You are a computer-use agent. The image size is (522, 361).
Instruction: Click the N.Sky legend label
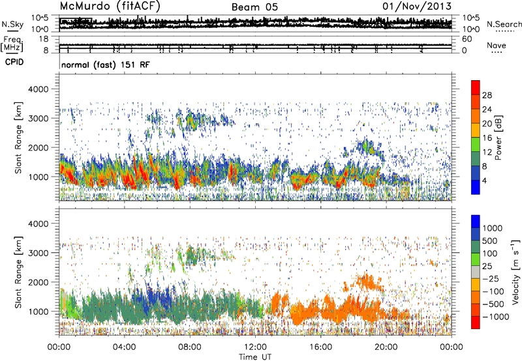[x=12, y=24]
